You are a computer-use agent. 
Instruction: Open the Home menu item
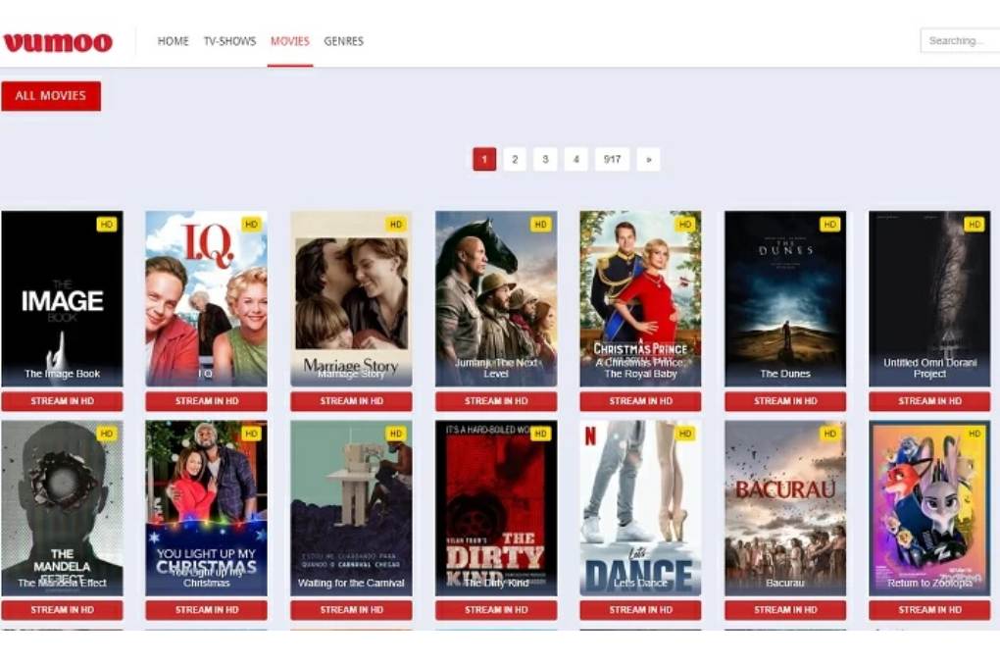coord(173,41)
